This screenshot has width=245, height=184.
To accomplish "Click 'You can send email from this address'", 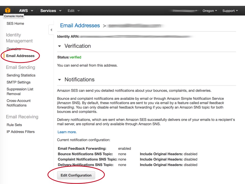I will [x=87, y=65].
